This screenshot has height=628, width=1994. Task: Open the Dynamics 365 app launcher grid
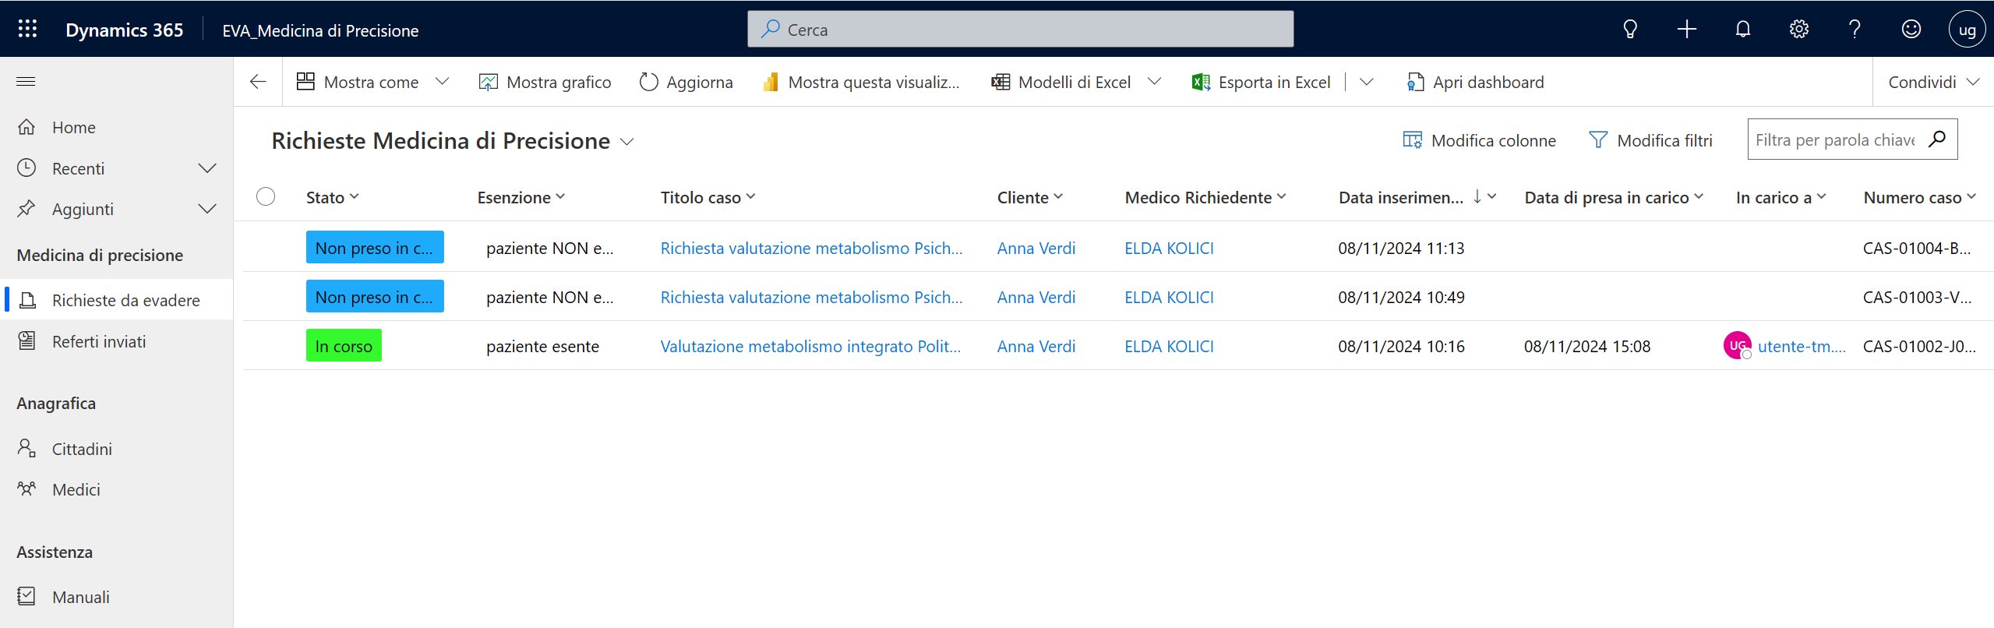[x=27, y=30]
